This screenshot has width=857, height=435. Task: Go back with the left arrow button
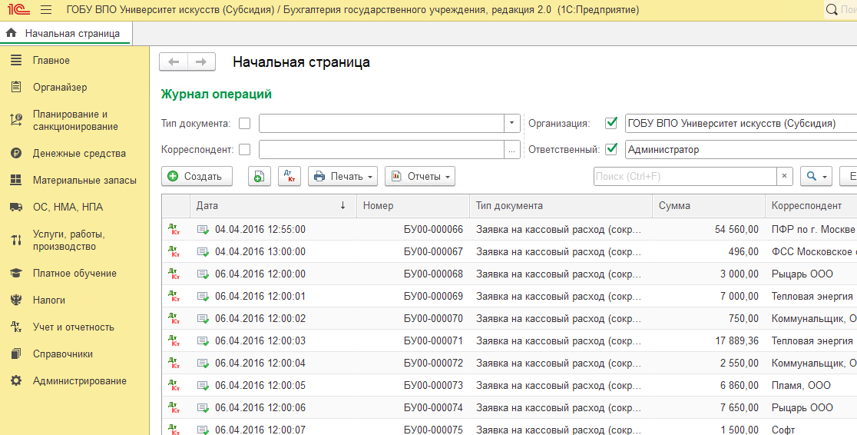(174, 61)
